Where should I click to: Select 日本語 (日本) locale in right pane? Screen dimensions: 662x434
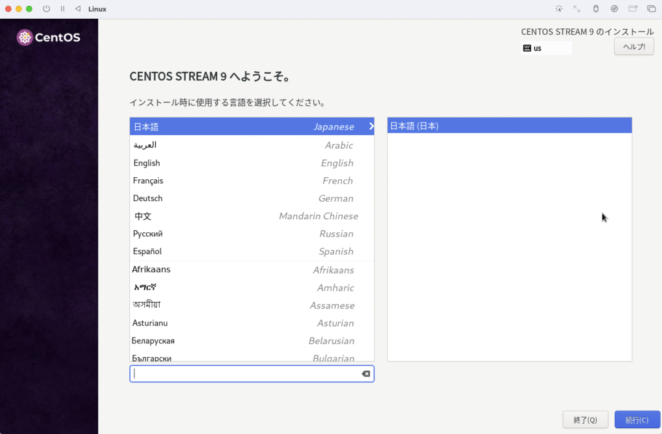pos(509,125)
